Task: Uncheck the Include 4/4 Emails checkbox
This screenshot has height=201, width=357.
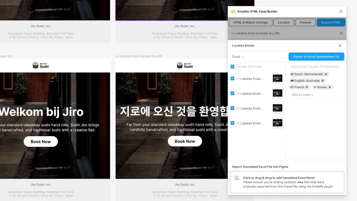Action: point(232,66)
